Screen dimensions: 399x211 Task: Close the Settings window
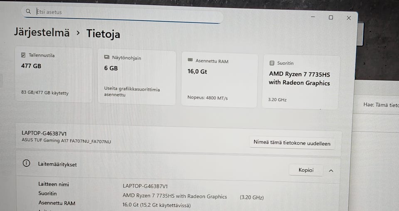tap(349, 18)
